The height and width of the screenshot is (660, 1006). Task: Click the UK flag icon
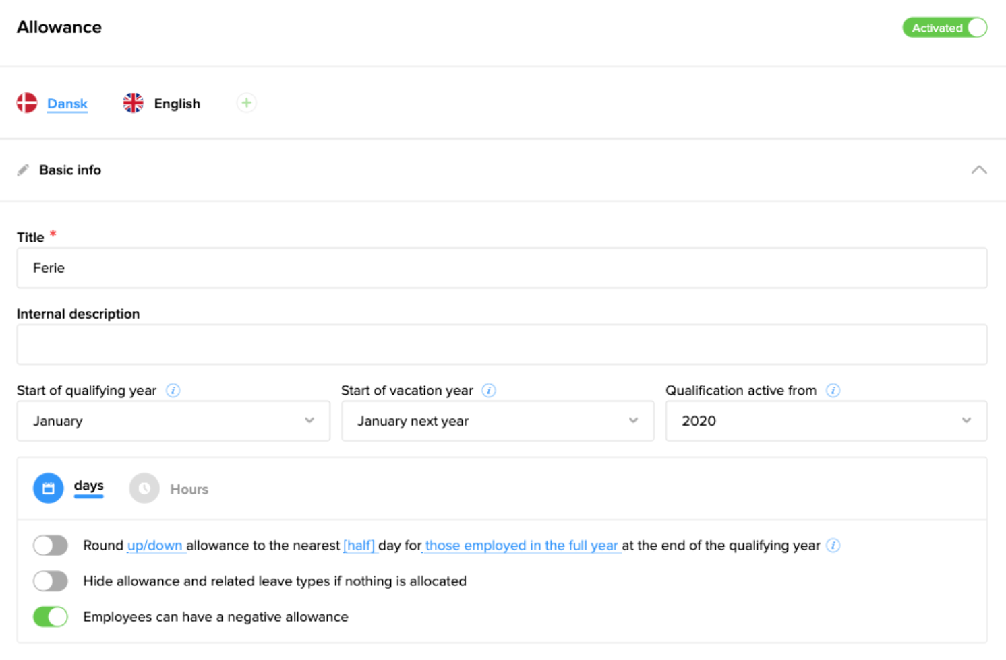pyautogui.click(x=134, y=103)
